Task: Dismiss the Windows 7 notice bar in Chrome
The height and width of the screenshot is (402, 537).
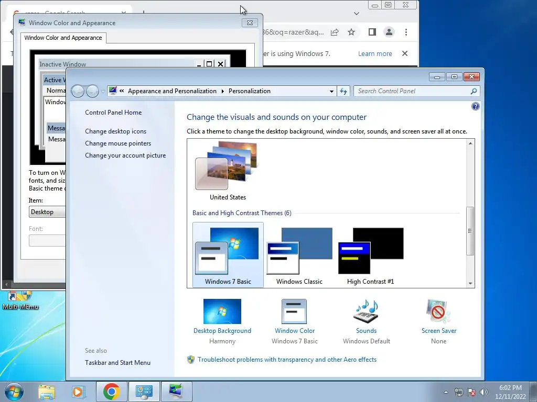Action: (405, 54)
